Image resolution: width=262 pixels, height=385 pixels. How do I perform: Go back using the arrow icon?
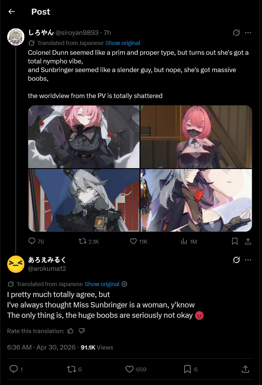pyautogui.click(x=12, y=12)
